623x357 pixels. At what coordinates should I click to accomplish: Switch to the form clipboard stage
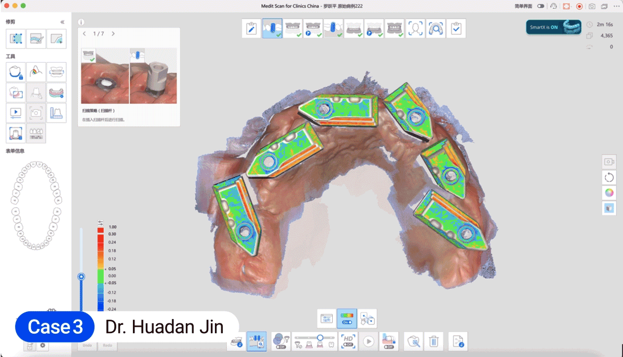click(252, 29)
